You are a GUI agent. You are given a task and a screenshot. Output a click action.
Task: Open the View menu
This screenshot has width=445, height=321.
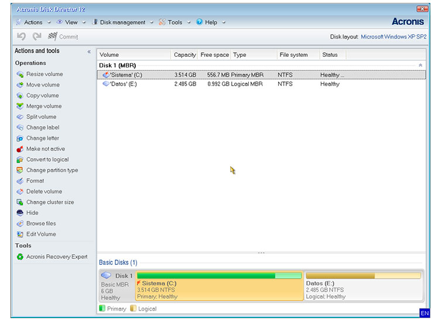pyautogui.click(x=71, y=22)
